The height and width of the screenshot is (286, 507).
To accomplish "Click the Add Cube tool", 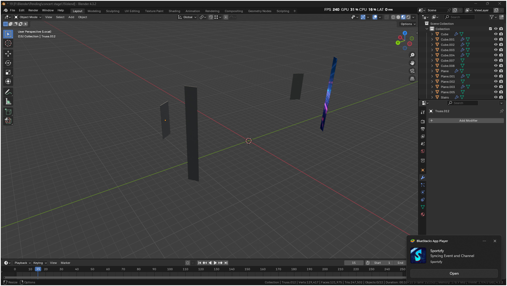I will pyautogui.click(x=8, y=112).
